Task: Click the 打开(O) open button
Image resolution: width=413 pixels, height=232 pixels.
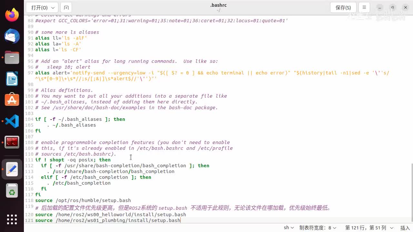Action: [x=39, y=7]
